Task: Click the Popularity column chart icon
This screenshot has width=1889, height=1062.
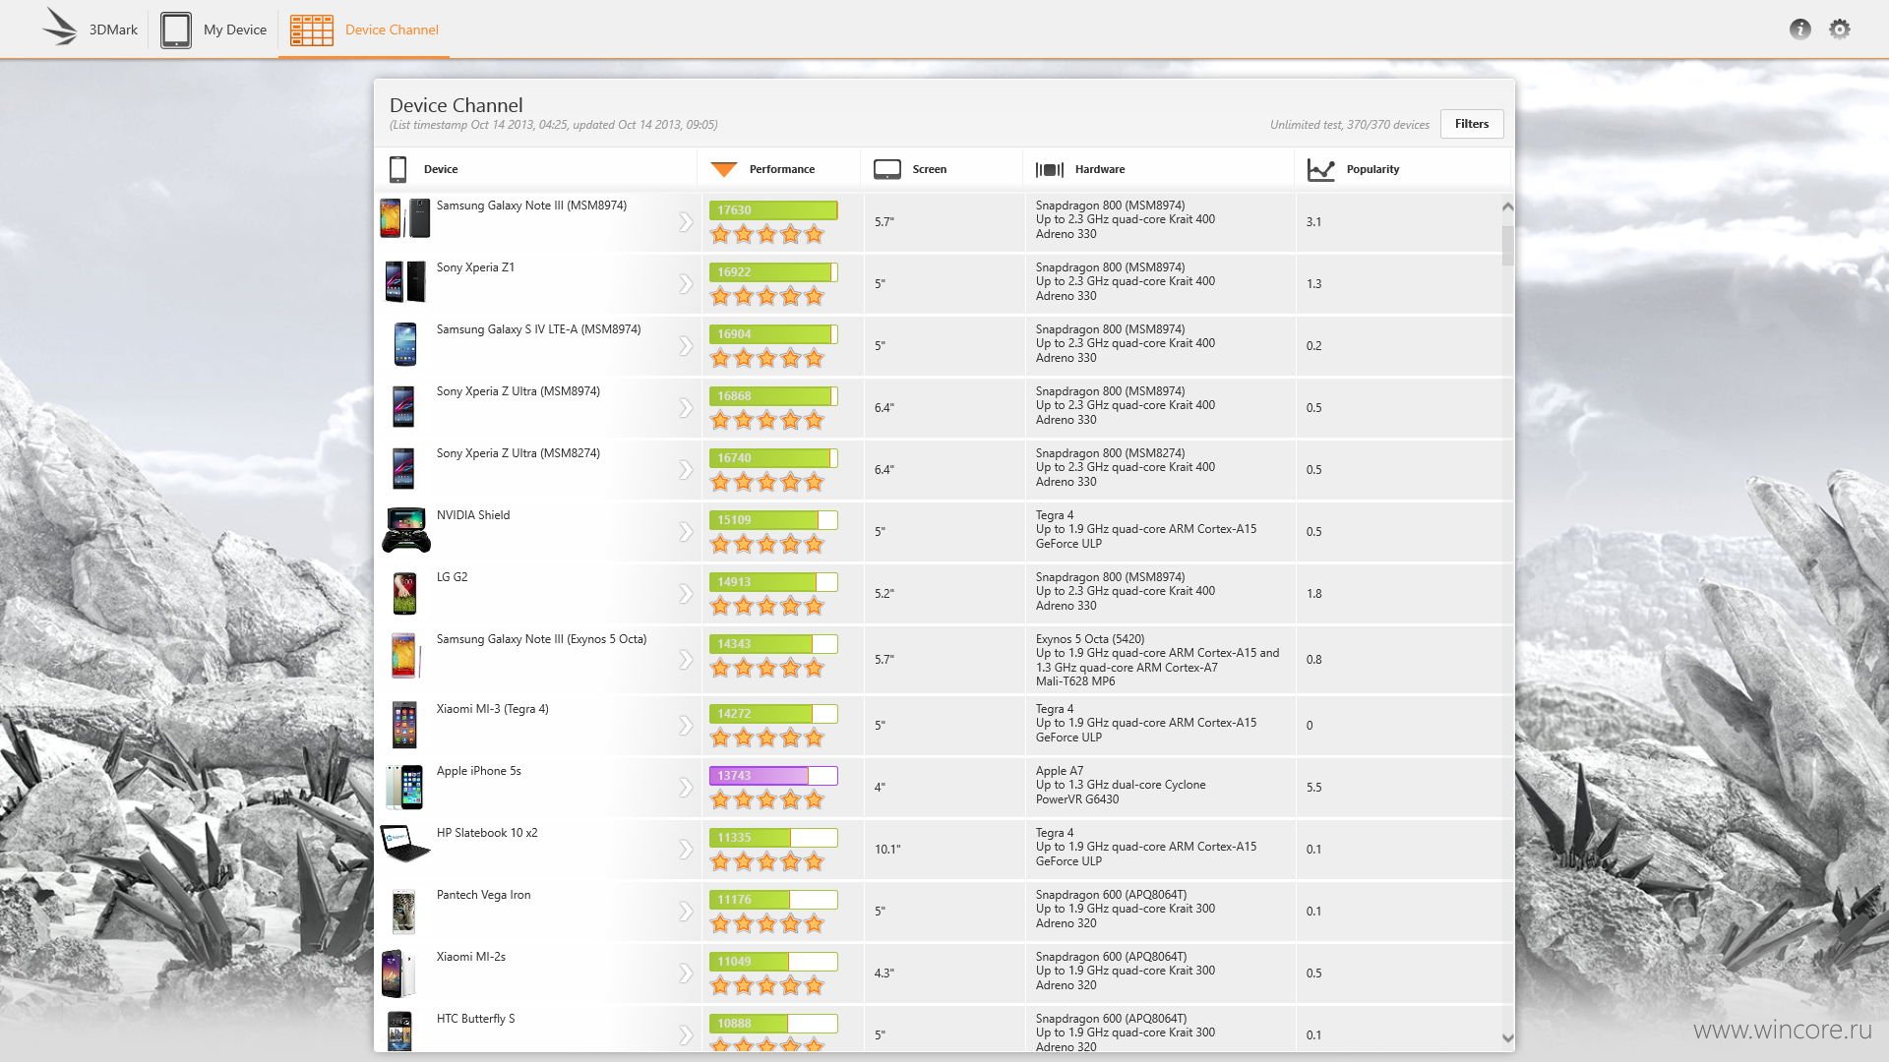Action: tap(1320, 169)
